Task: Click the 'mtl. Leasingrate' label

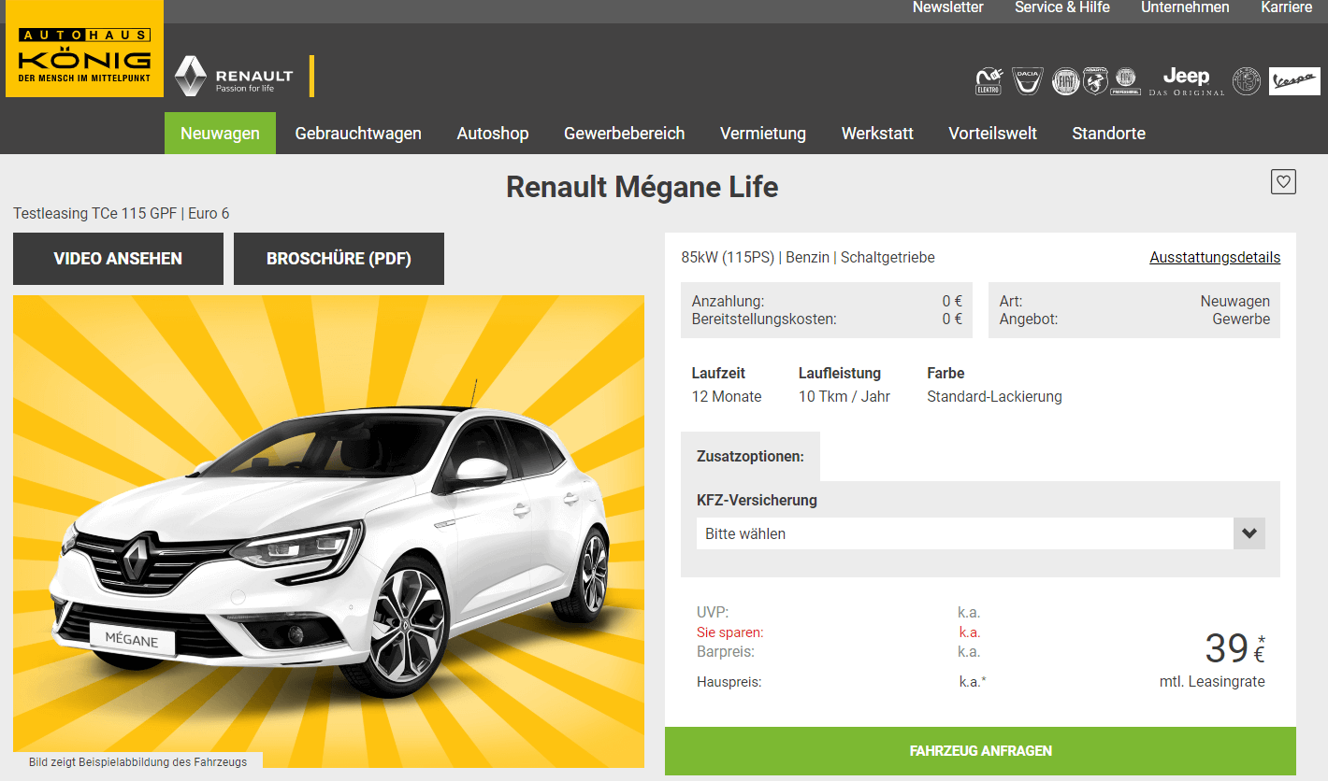Action: pyautogui.click(x=1212, y=682)
